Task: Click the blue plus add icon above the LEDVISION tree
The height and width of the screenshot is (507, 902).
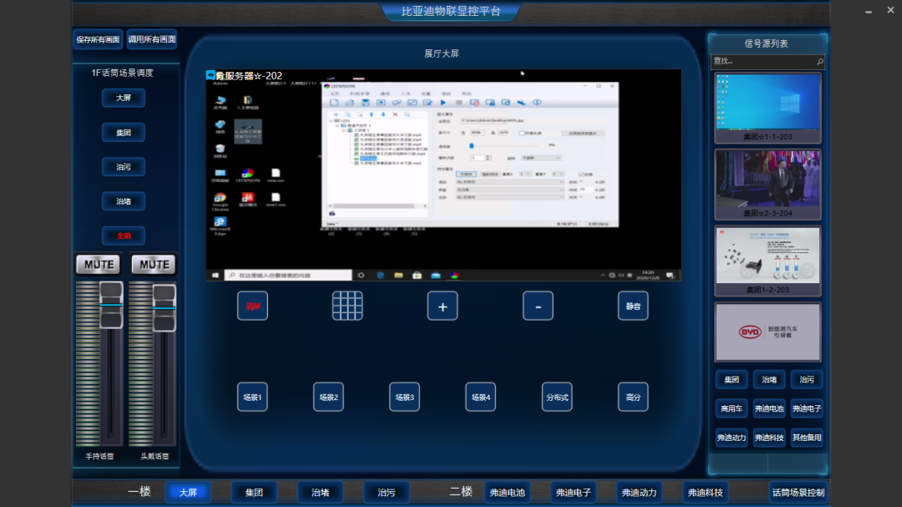Action: click(x=336, y=114)
